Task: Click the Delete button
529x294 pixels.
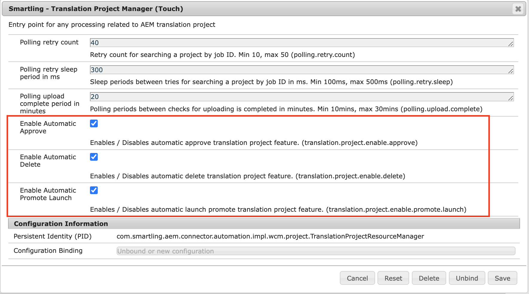Action: (429, 278)
